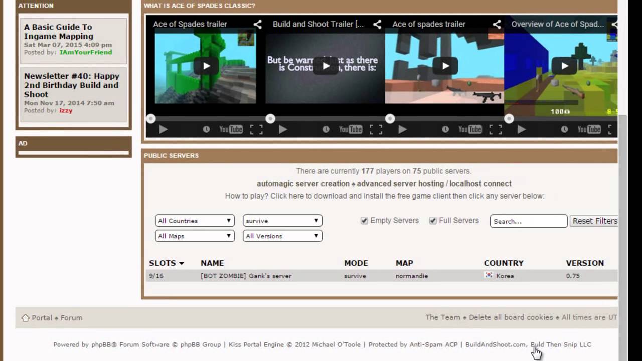
Task: Click progress handle of third video
Action: point(390,119)
